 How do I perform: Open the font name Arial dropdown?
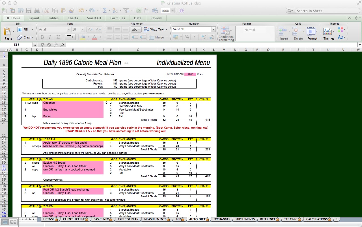tap(68, 29)
